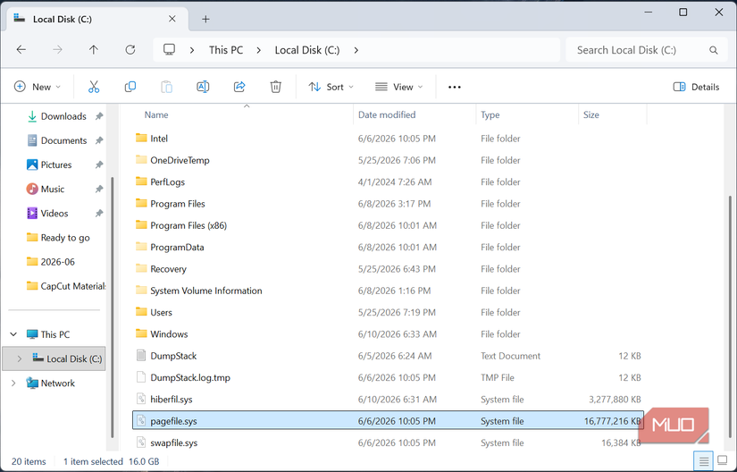Open the New dropdown menu
The image size is (737, 472).
pos(38,87)
